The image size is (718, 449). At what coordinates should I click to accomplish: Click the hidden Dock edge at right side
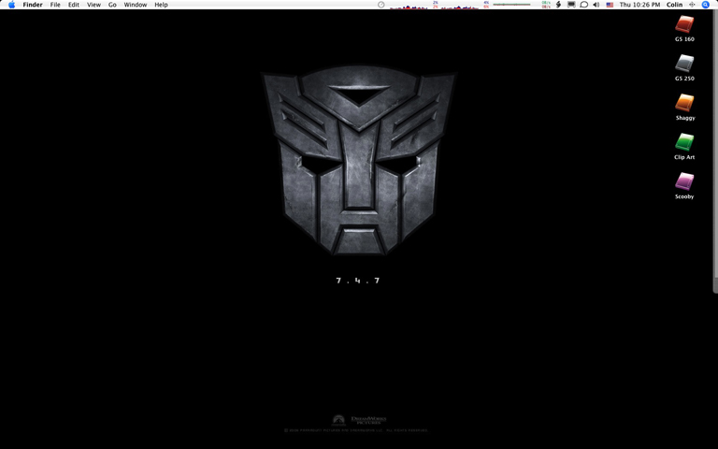pos(716,152)
